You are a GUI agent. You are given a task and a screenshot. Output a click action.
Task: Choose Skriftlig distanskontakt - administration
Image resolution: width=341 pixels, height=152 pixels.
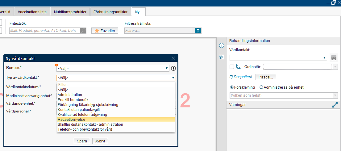tap(116, 125)
